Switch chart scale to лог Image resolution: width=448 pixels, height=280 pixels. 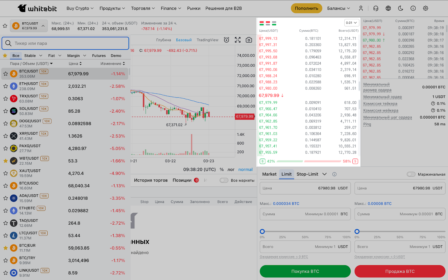[231, 169]
